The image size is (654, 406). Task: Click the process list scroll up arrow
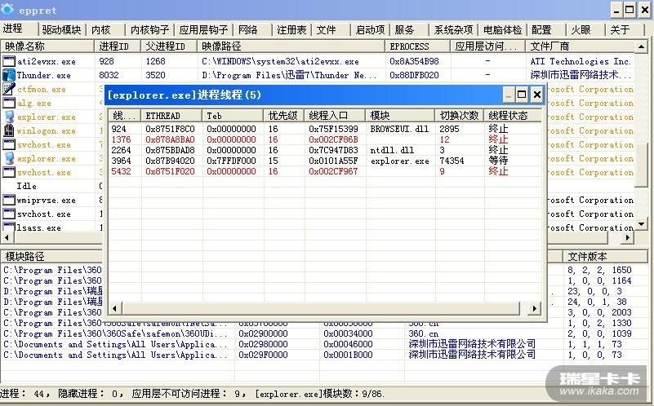tap(642, 46)
